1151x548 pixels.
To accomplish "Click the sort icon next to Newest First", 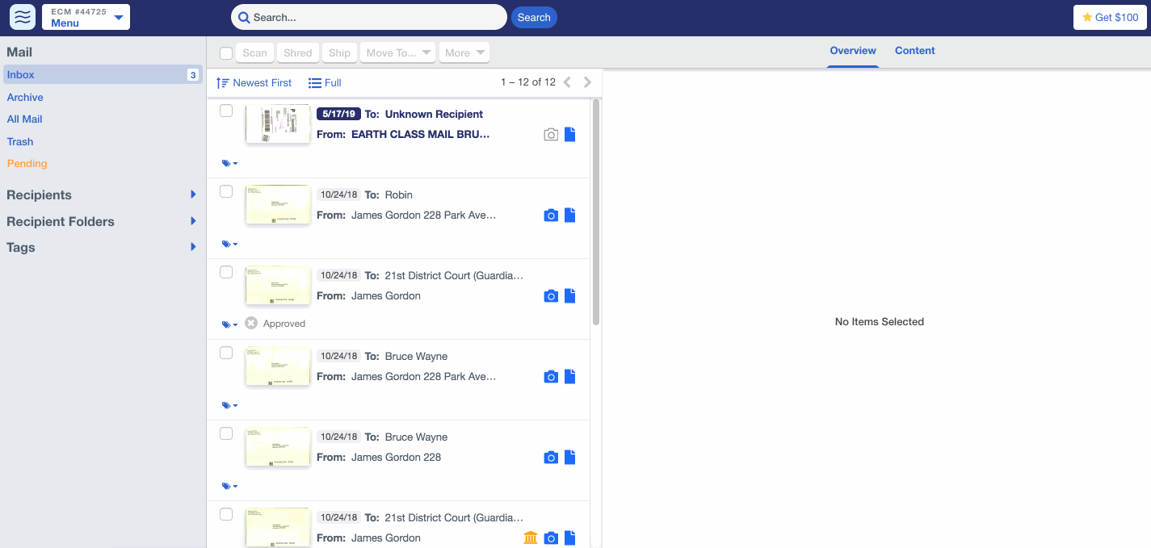I will click(x=223, y=83).
